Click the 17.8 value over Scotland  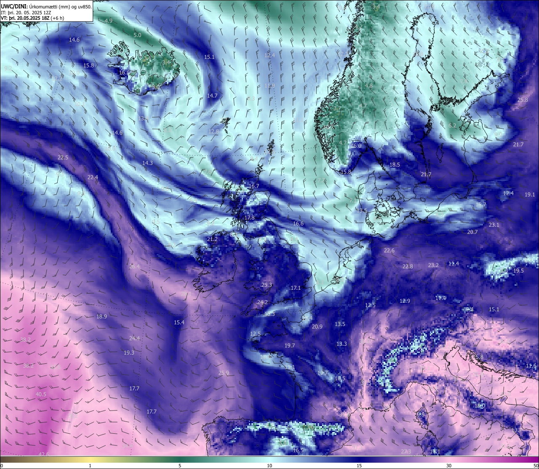coord(249,218)
